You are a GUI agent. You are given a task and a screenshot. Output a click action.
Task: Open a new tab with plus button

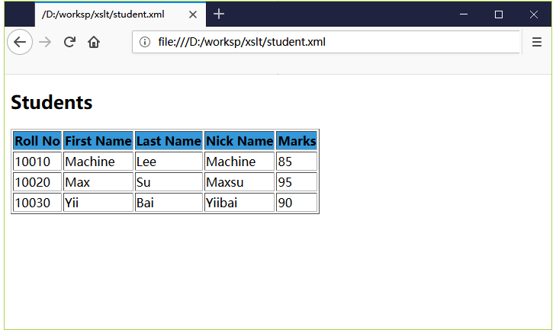pos(219,14)
